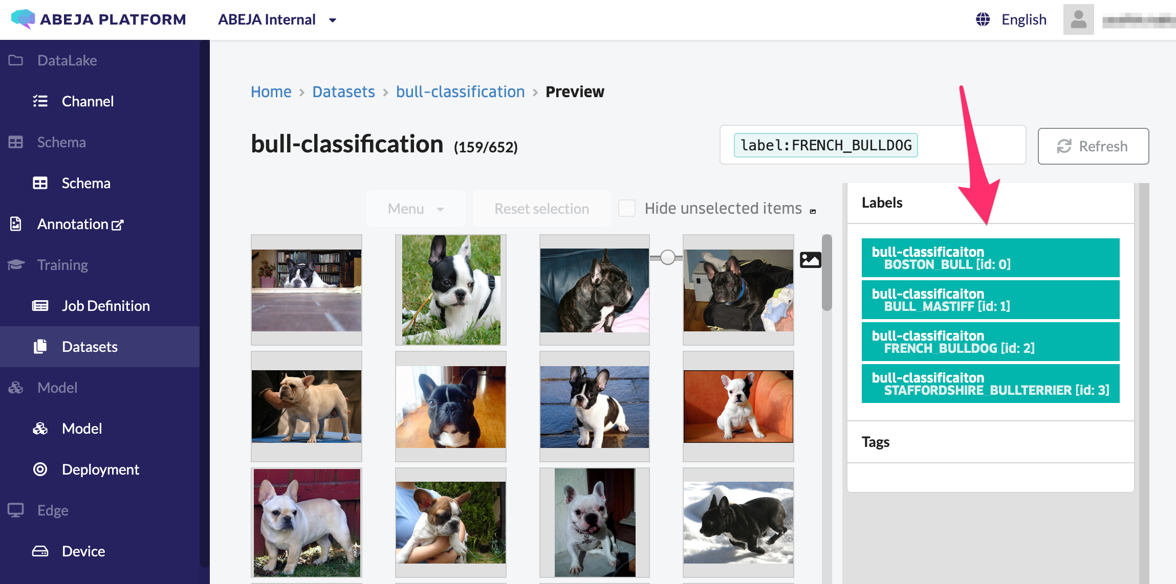Click the Job Definition icon

point(40,306)
